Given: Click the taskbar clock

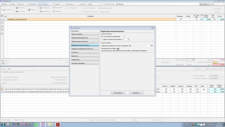Looking at the screenshot, I should 219,125.
